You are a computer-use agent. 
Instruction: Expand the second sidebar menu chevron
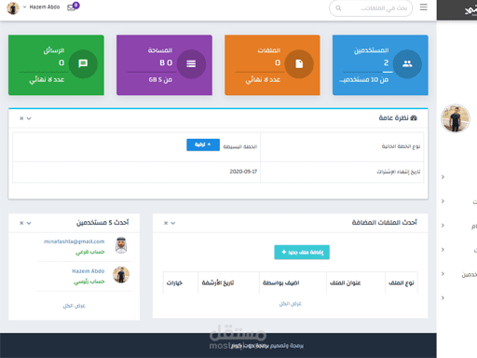click(x=443, y=201)
